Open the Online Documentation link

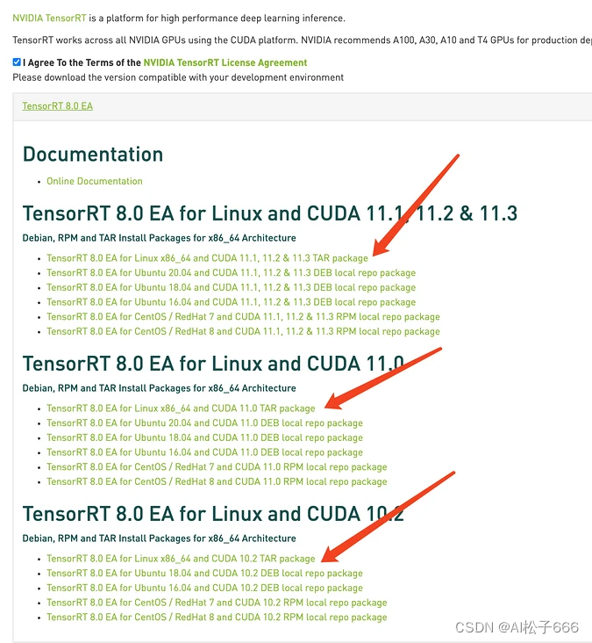point(95,181)
